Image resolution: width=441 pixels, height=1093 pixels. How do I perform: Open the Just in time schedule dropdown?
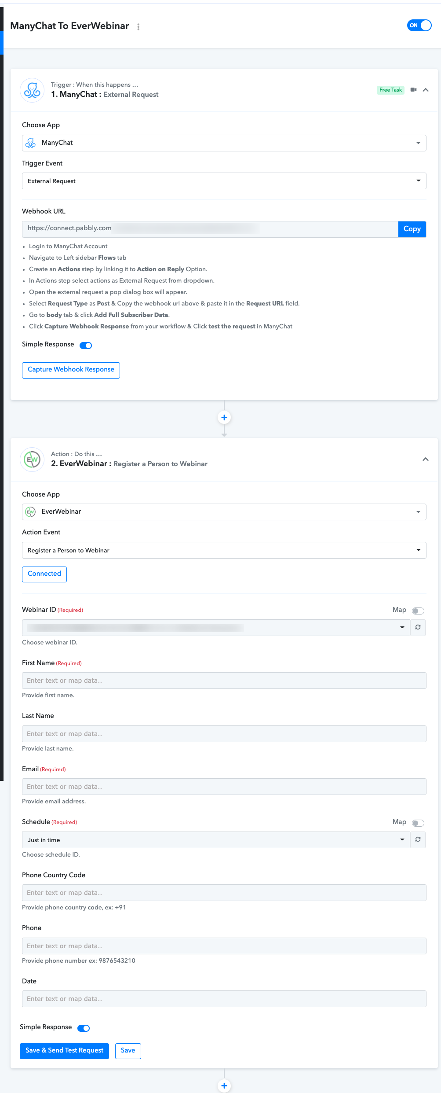[216, 840]
